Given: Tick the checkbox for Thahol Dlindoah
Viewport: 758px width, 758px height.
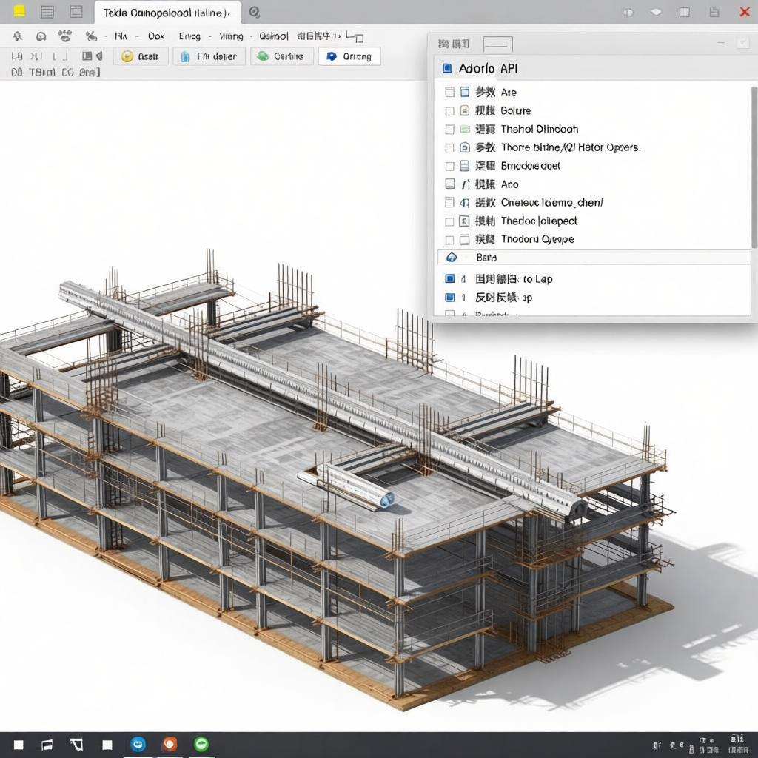Looking at the screenshot, I should coord(449,129).
